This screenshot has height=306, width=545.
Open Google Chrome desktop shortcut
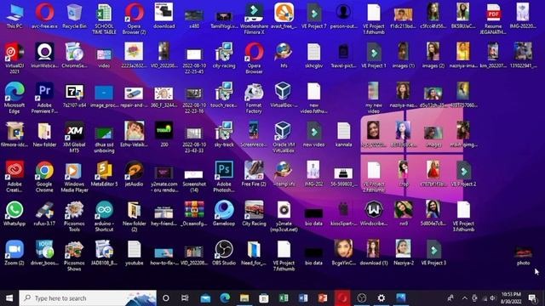(x=44, y=177)
